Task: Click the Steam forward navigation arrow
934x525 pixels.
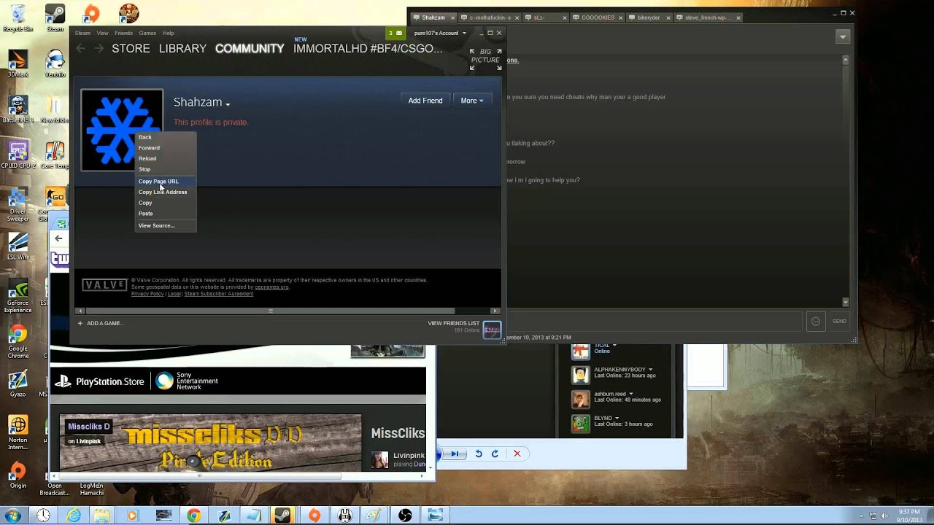Action: (98, 48)
